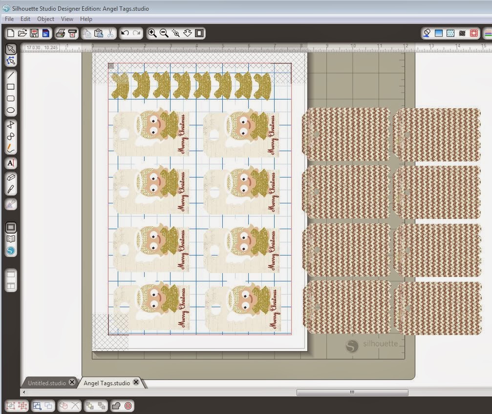Zoom out with minus magnifier
Viewport: 492px width, 414px height.
(x=164, y=33)
